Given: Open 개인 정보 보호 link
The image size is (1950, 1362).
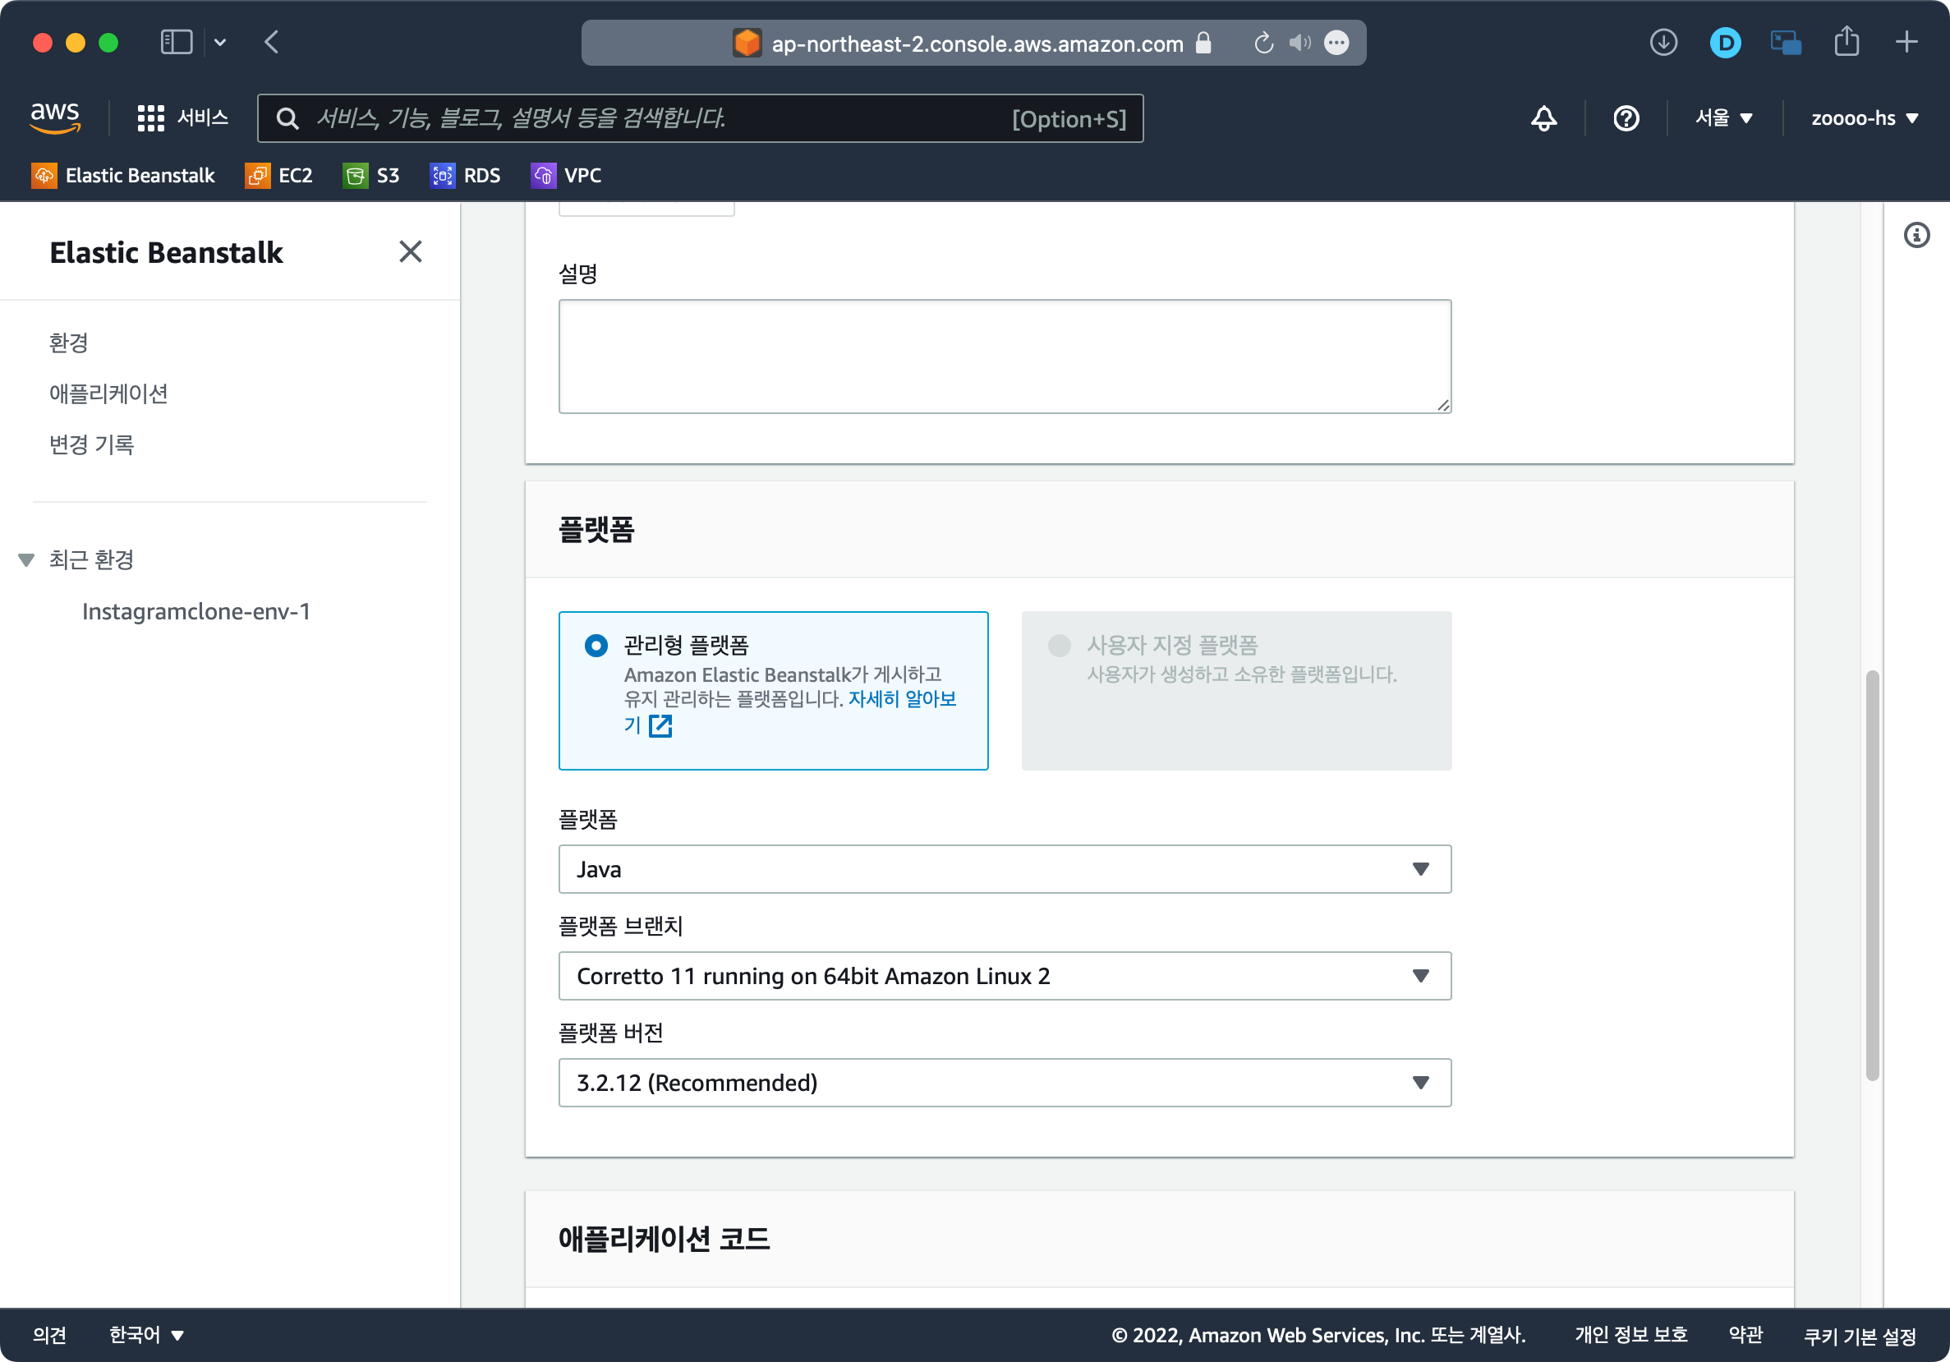Looking at the screenshot, I should (x=1630, y=1334).
